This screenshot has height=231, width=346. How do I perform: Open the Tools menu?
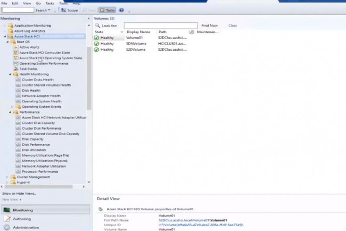[x=63, y=3]
